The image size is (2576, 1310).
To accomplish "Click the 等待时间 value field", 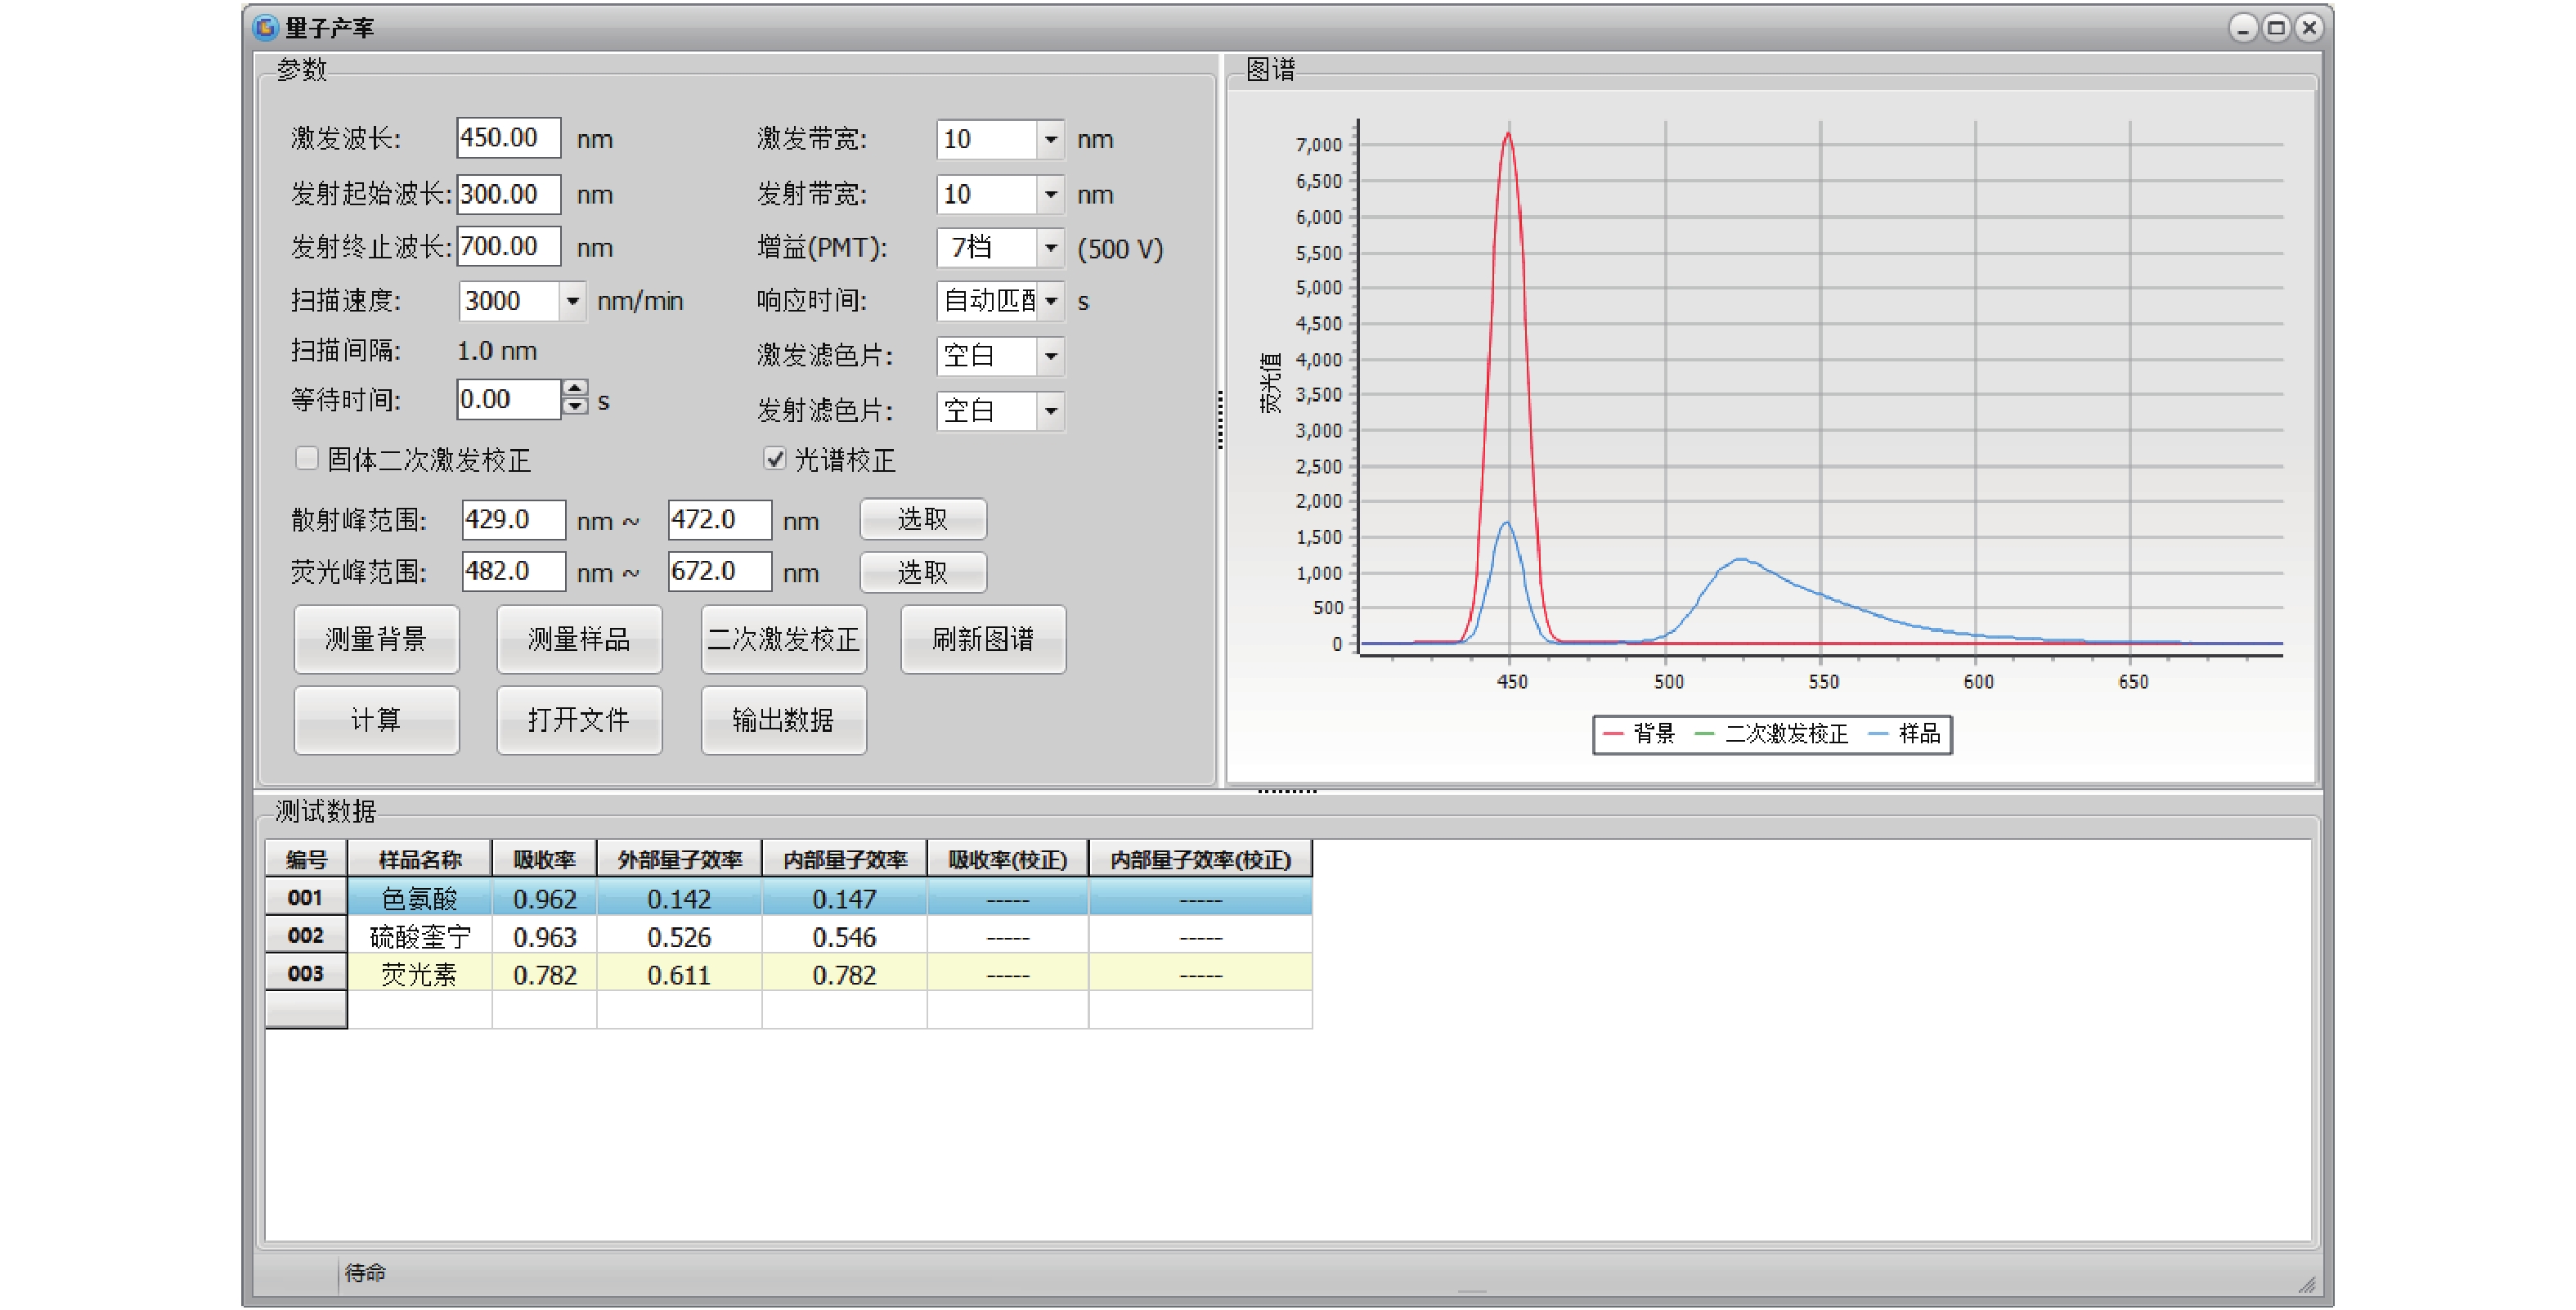I will coord(509,399).
